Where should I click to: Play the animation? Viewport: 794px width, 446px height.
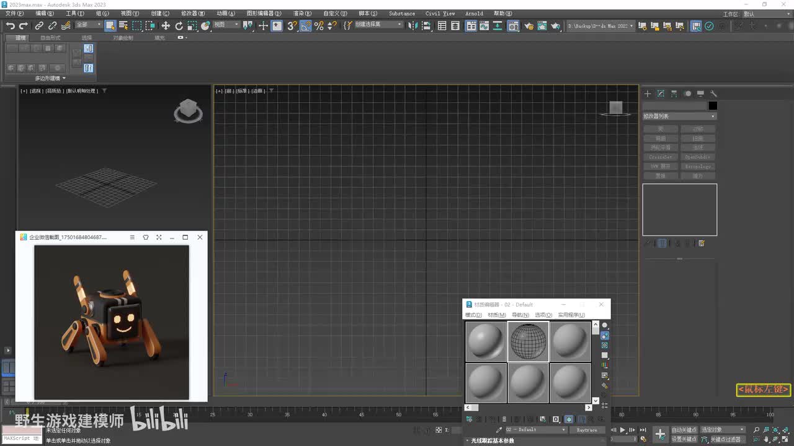623,430
